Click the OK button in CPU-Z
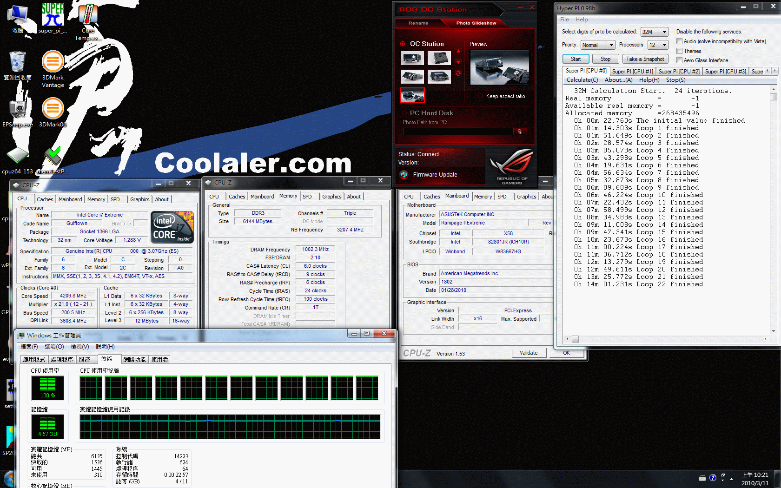The width and height of the screenshot is (781, 488). tap(566, 353)
